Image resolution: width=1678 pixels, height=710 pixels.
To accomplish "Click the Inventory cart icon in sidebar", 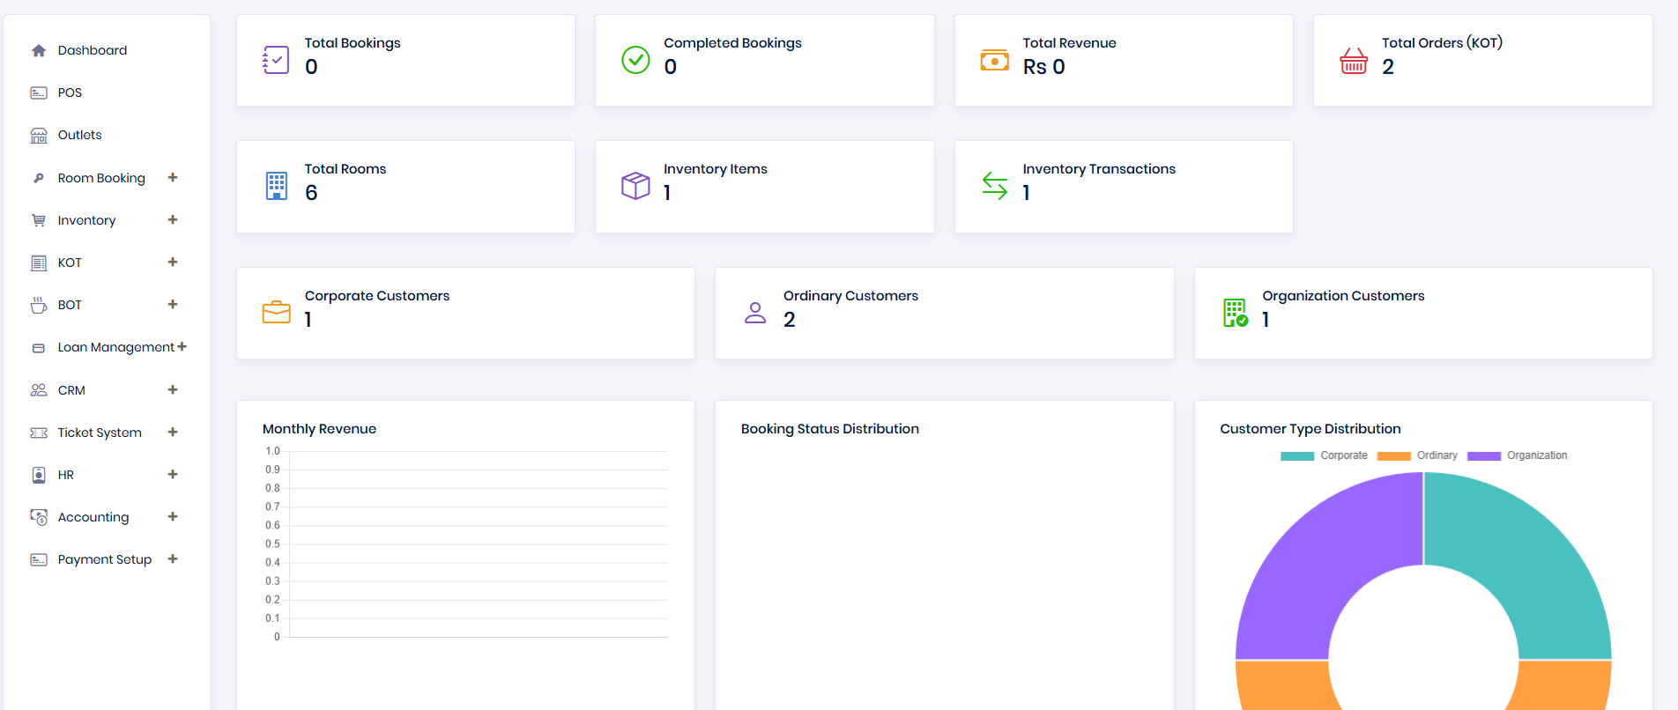I will tap(39, 220).
